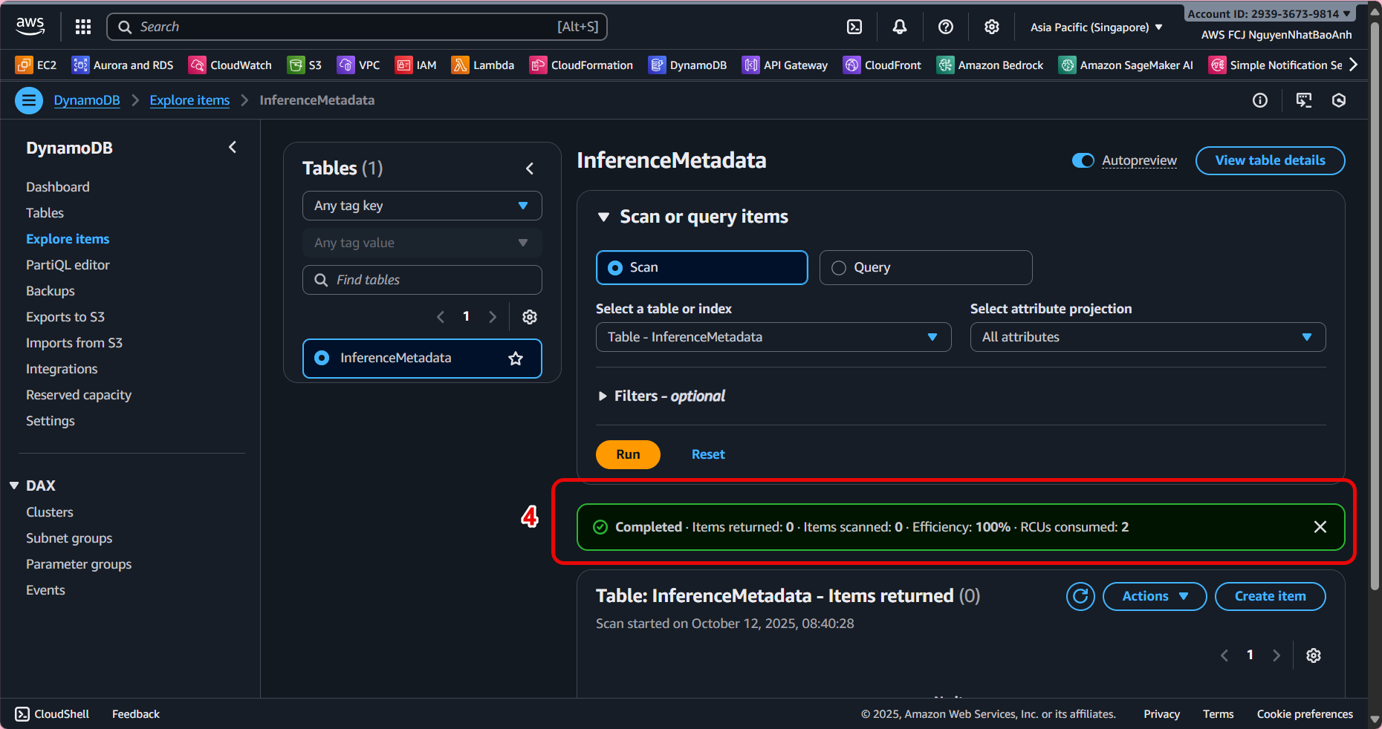Collapse the DynamoDB sidebar
This screenshot has height=729, width=1382.
click(233, 148)
